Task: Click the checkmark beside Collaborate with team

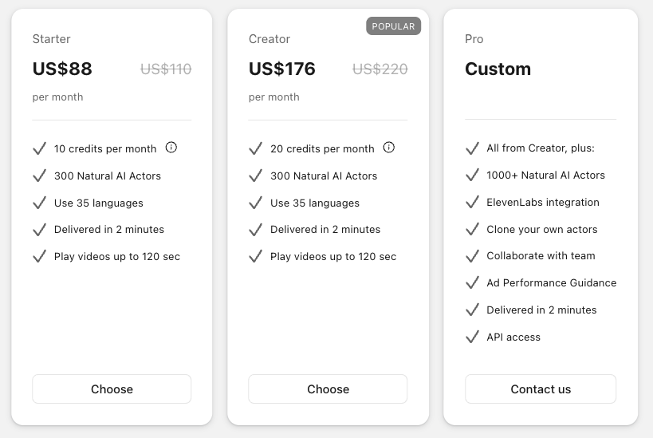Action: point(472,255)
